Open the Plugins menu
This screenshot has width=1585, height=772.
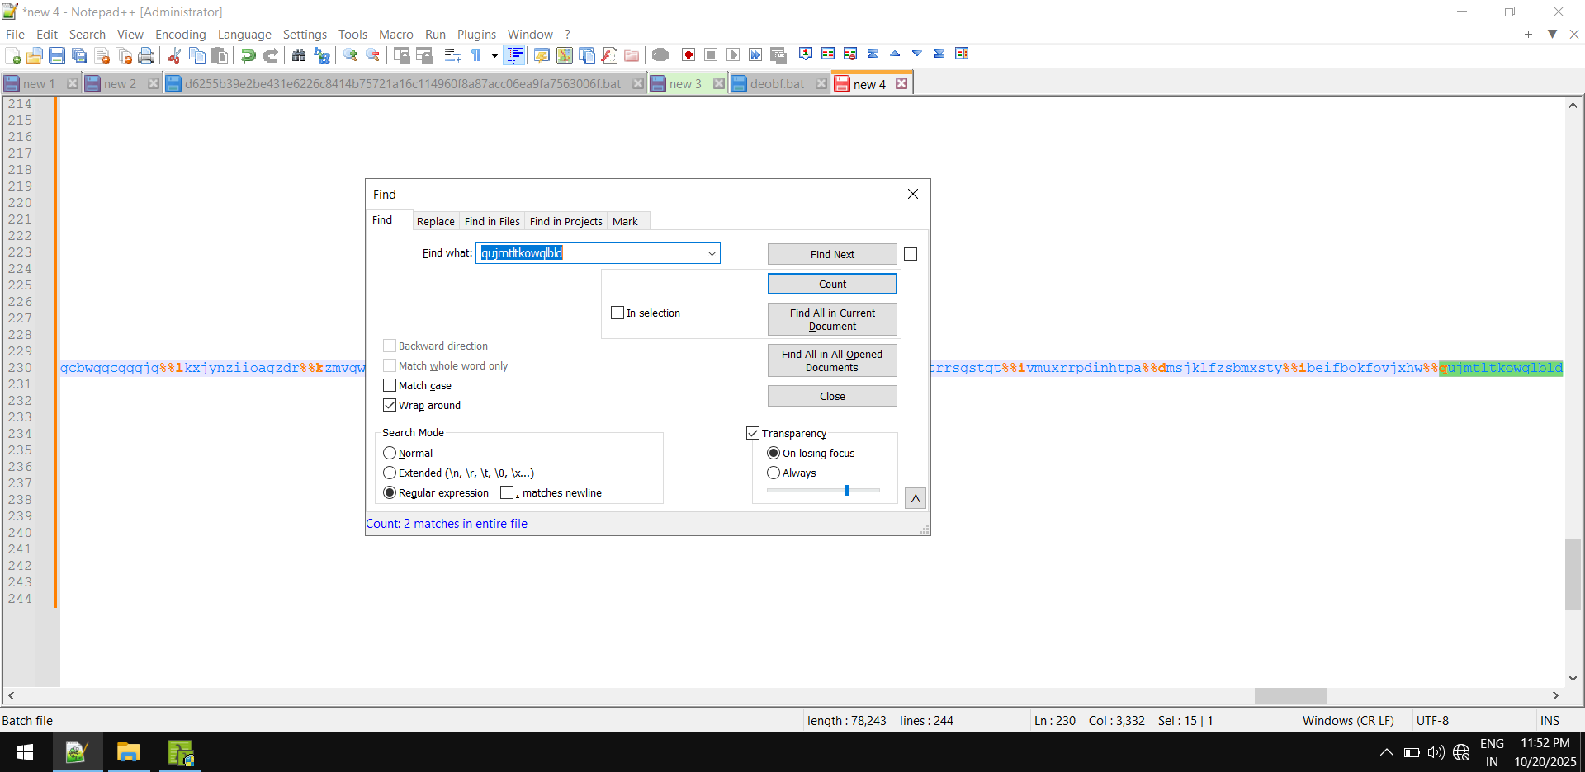(x=476, y=34)
